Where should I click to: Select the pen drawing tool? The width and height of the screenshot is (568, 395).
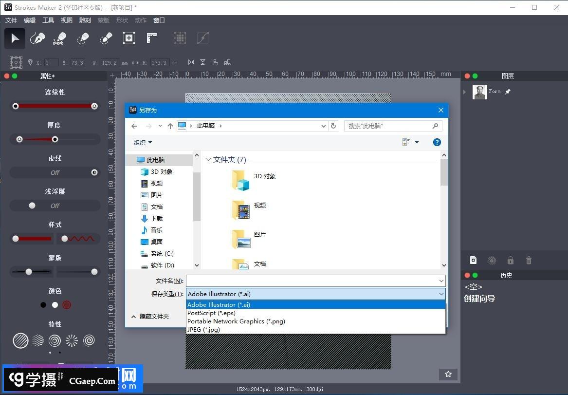tap(37, 38)
